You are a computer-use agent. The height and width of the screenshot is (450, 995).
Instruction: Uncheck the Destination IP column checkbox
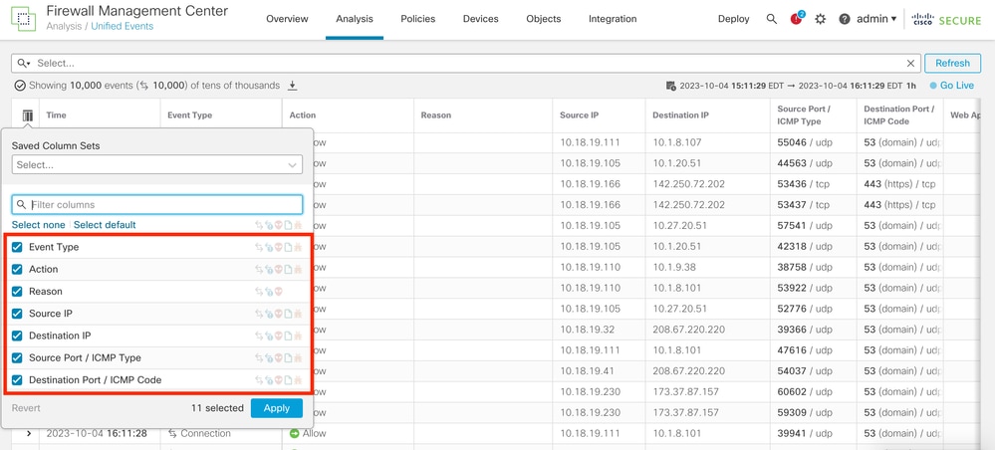17,336
